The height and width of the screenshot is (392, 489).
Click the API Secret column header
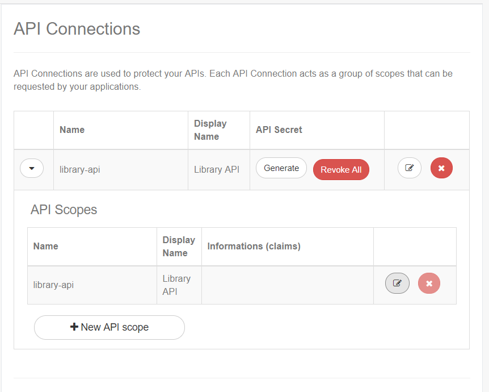coord(279,130)
